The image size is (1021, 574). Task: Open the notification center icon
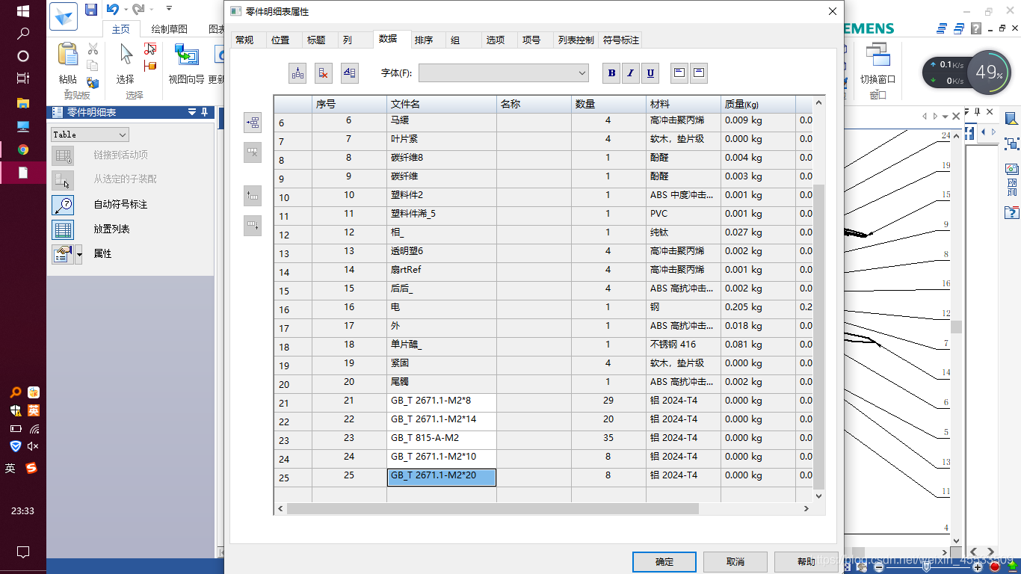click(23, 552)
